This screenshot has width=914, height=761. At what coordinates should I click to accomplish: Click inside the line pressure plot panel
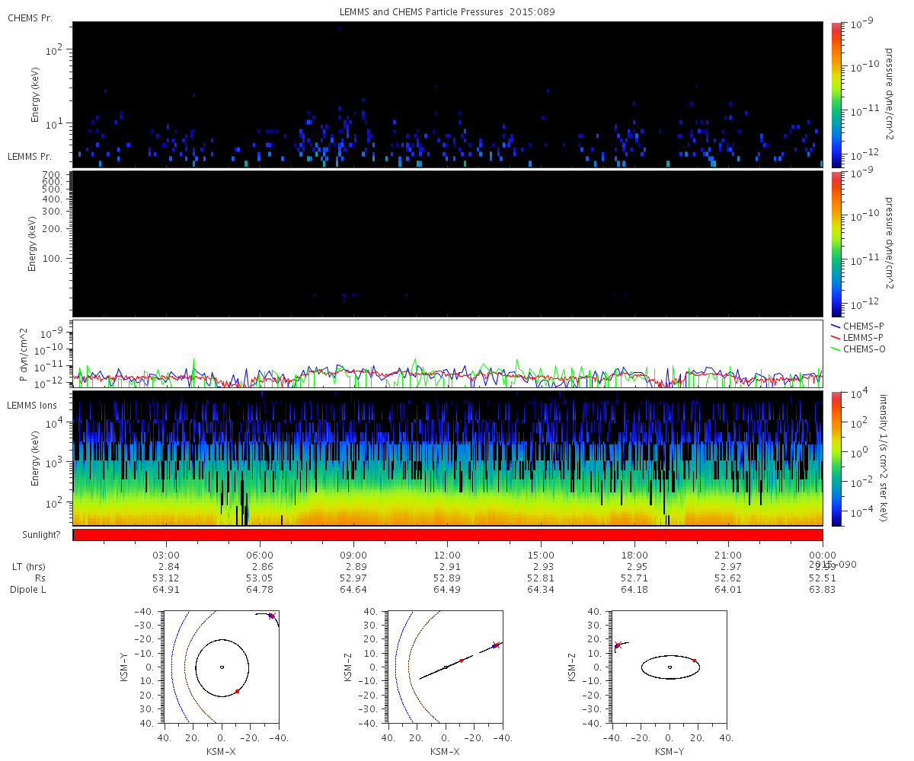coord(448,354)
